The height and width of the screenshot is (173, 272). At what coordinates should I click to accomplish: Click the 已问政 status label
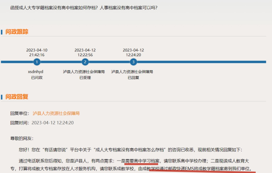point(37,78)
